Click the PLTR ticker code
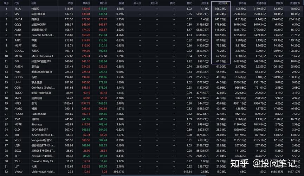 click(x=18, y=35)
